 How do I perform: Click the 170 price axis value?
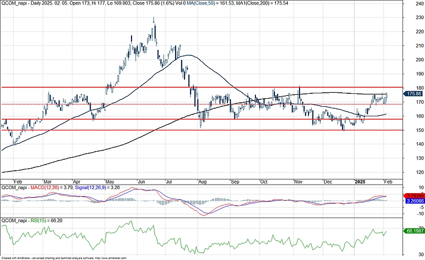419,102
